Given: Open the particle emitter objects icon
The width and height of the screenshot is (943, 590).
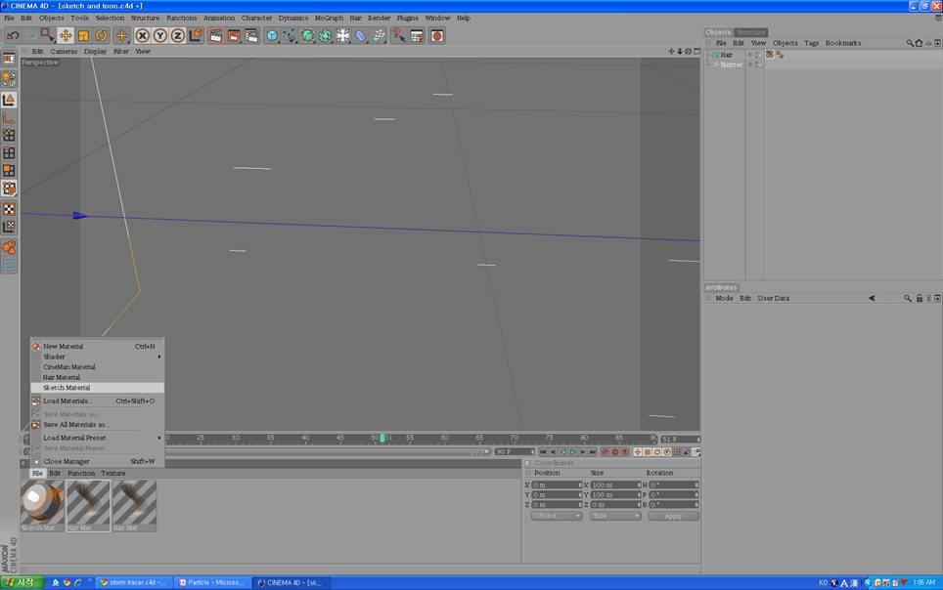Looking at the screenshot, I should pos(379,36).
